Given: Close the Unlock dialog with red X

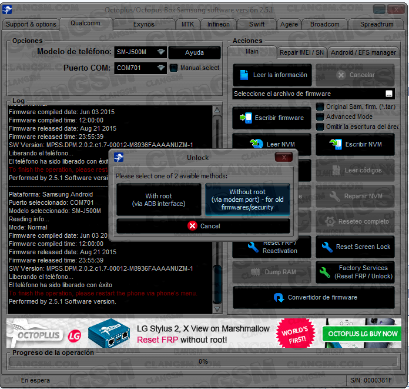Looking at the screenshot, I should tap(284, 157).
